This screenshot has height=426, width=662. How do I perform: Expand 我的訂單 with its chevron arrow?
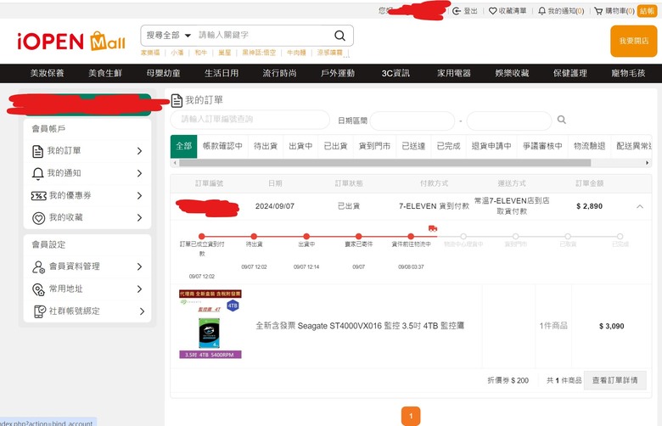pos(140,151)
